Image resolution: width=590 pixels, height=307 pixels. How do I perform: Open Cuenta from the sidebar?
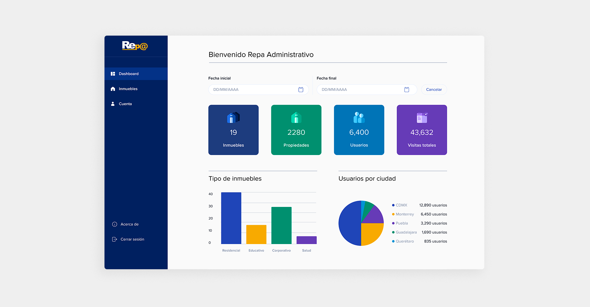click(125, 104)
